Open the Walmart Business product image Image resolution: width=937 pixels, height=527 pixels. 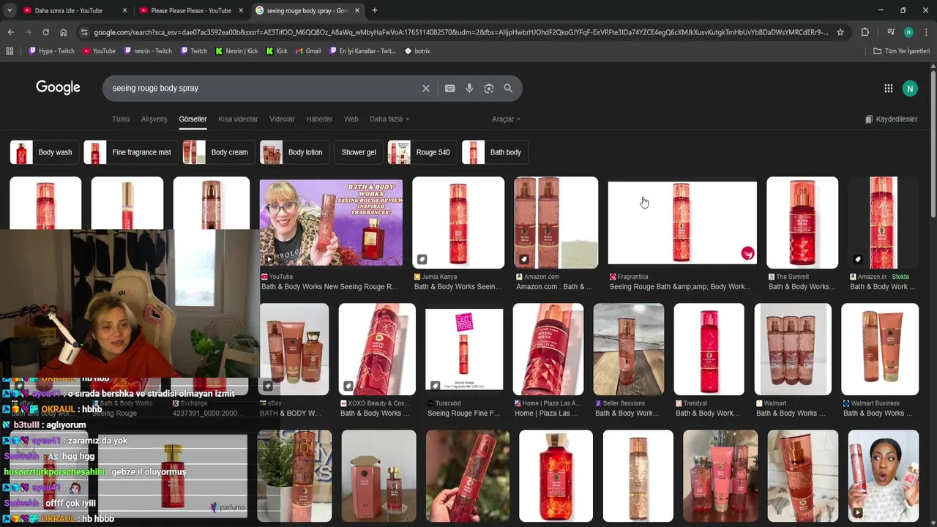(880, 349)
